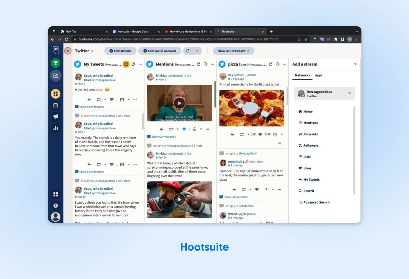409x279 pixels.
Task: Expand the sidebar with the arrow button
Action: [x=68, y=51]
